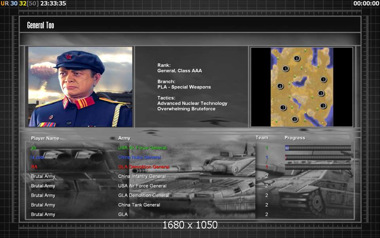Screen dimensions: 380x238
Task: Select start position 2 on the map
Action: pyautogui.click(x=323, y=106)
